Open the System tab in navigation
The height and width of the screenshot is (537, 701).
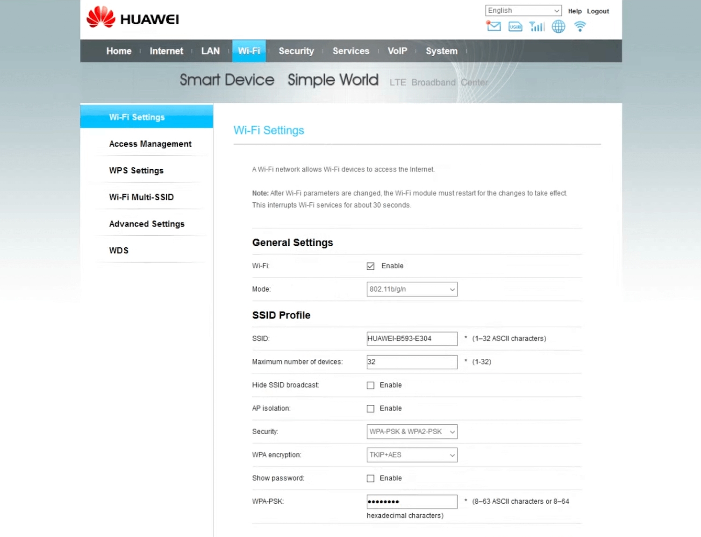(441, 51)
